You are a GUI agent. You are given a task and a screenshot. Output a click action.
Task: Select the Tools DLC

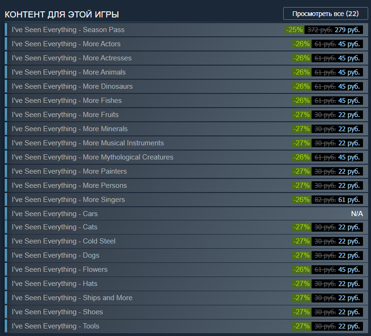pos(186,326)
